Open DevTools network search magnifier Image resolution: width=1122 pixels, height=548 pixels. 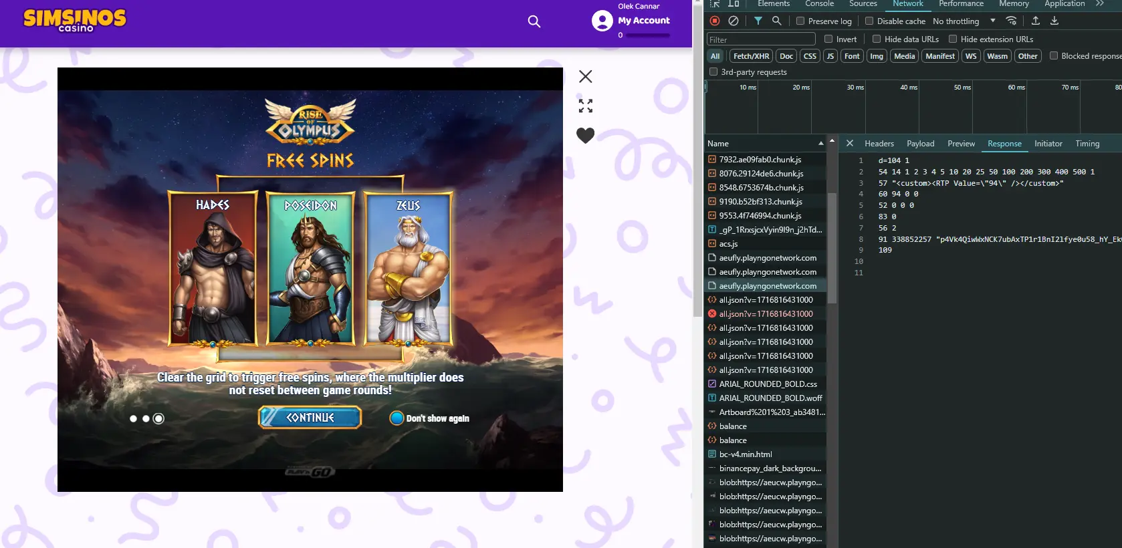[x=776, y=21]
